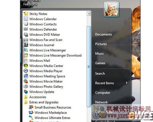Launch Windows Calendar by its label
The image size is (153, 122).
point(43,19)
